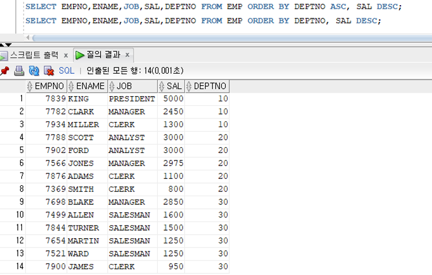Sort by the SAL column header
The width and height of the screenshot is (432, 275).
[x=171, y=86]
